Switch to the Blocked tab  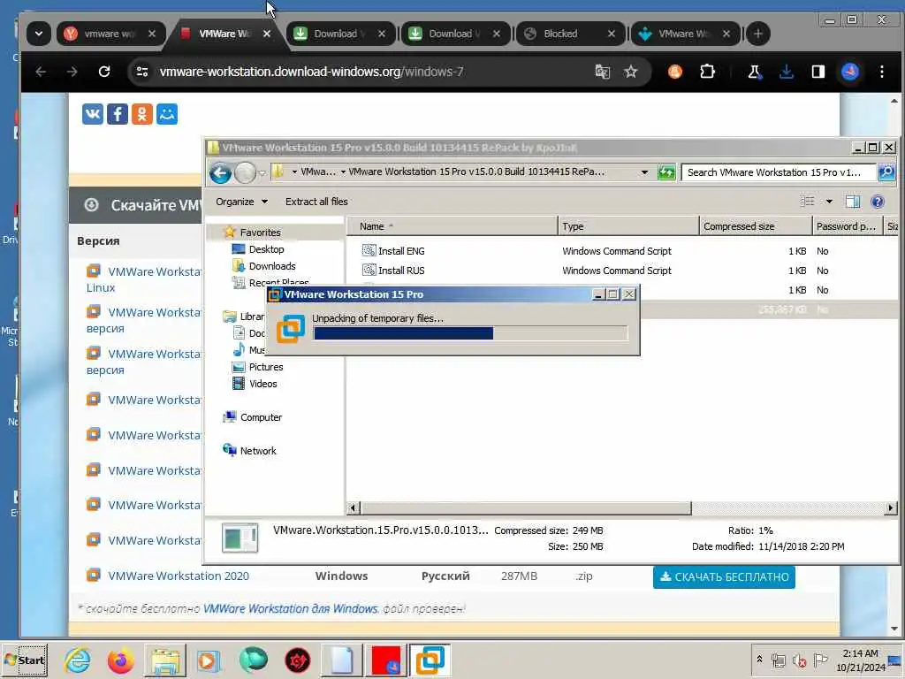point(570,34)
